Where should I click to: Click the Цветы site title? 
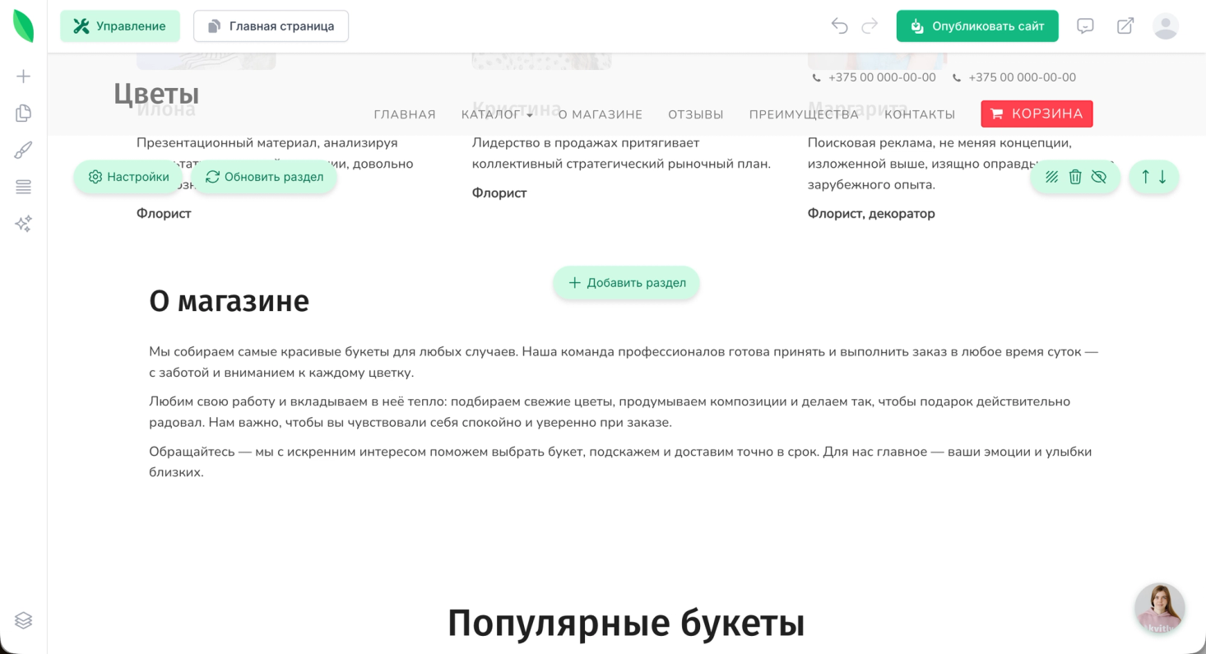click(156, 94)
